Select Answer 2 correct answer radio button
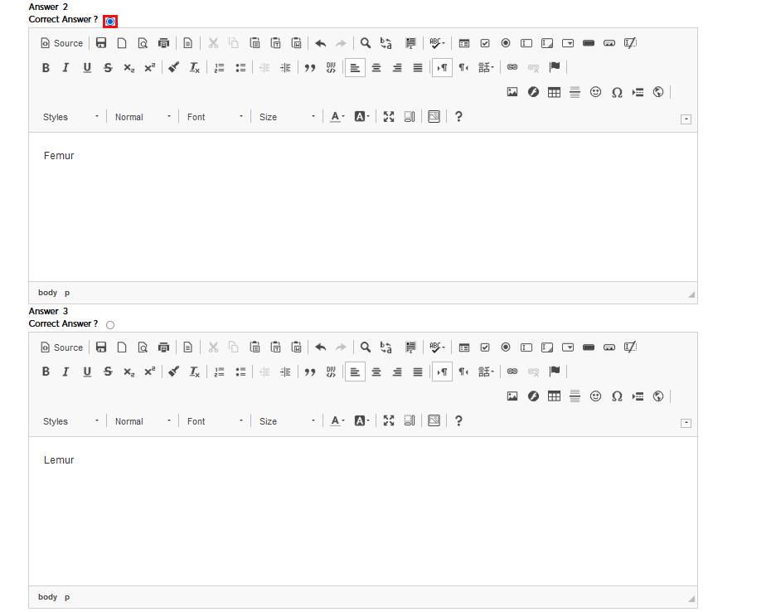 point(110,22)
